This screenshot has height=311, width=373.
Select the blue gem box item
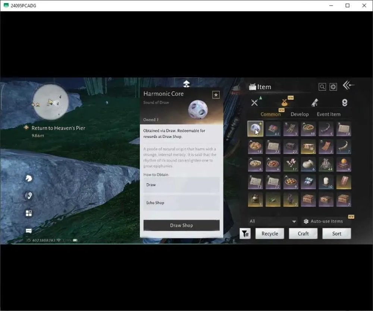[308, 182]
